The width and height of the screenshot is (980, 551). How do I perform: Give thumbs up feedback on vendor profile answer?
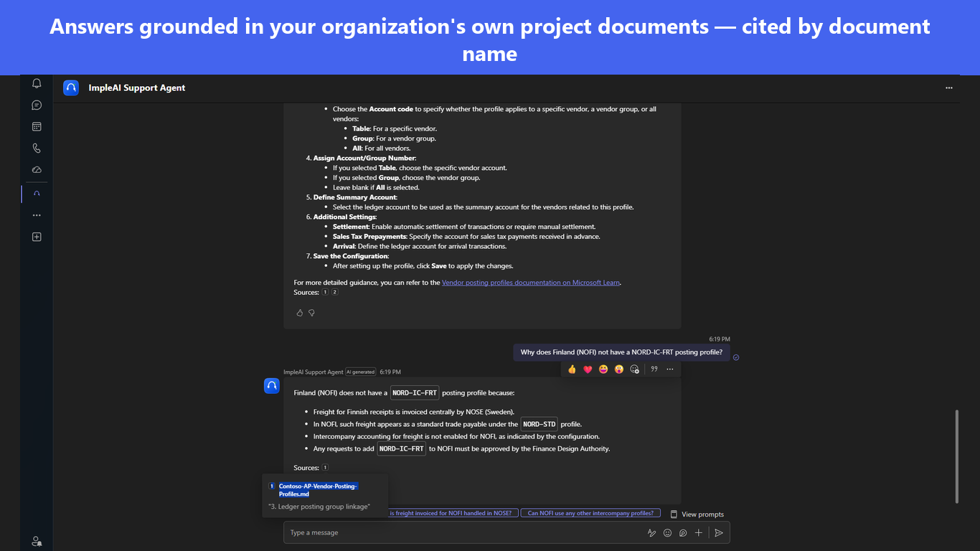(x=300, y=313)
